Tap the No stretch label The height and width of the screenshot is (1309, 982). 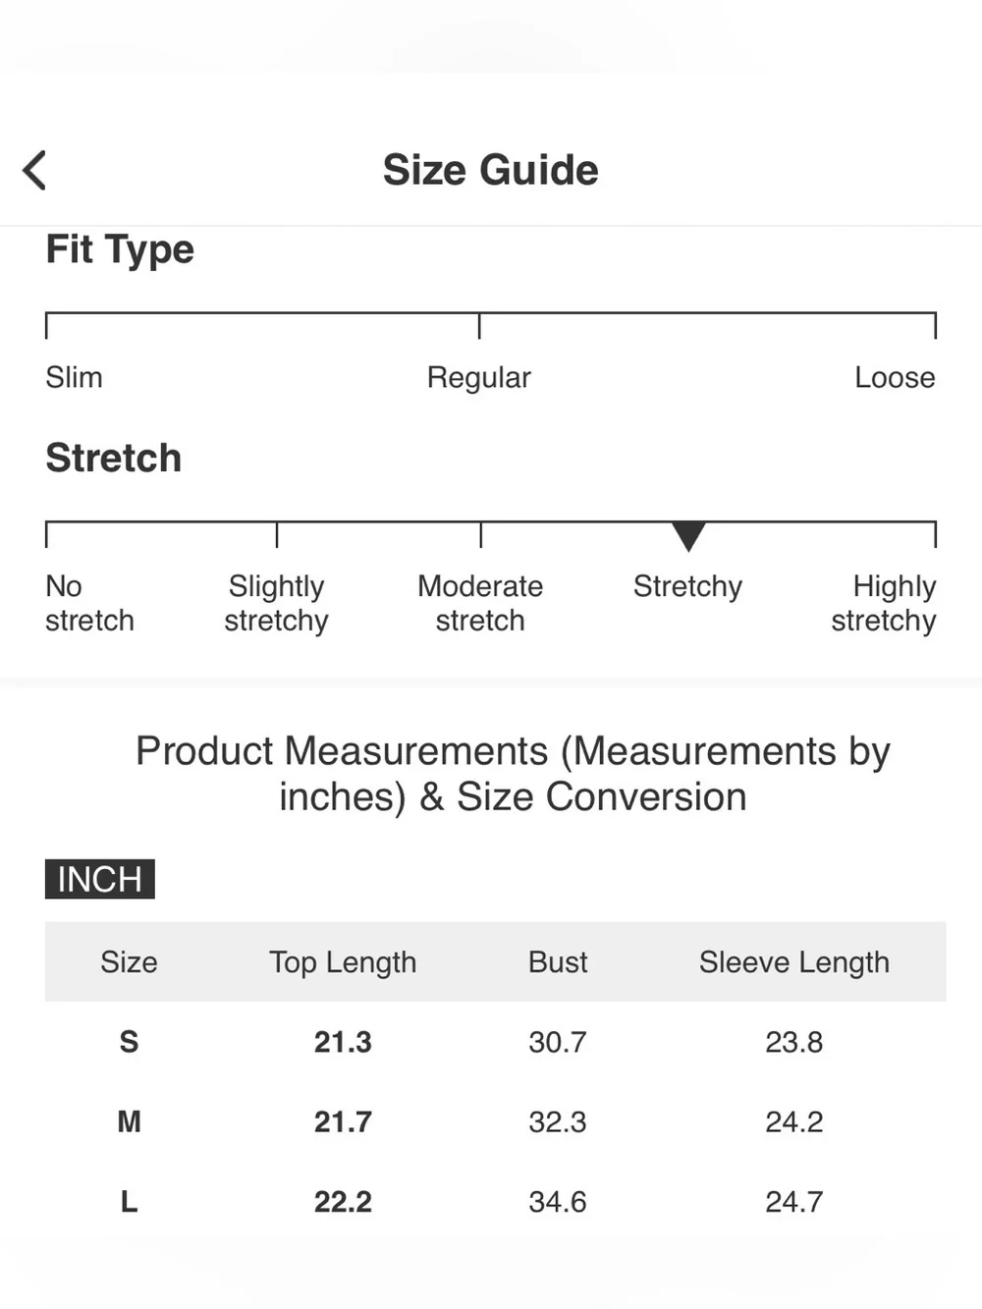[x=89, y=603]
